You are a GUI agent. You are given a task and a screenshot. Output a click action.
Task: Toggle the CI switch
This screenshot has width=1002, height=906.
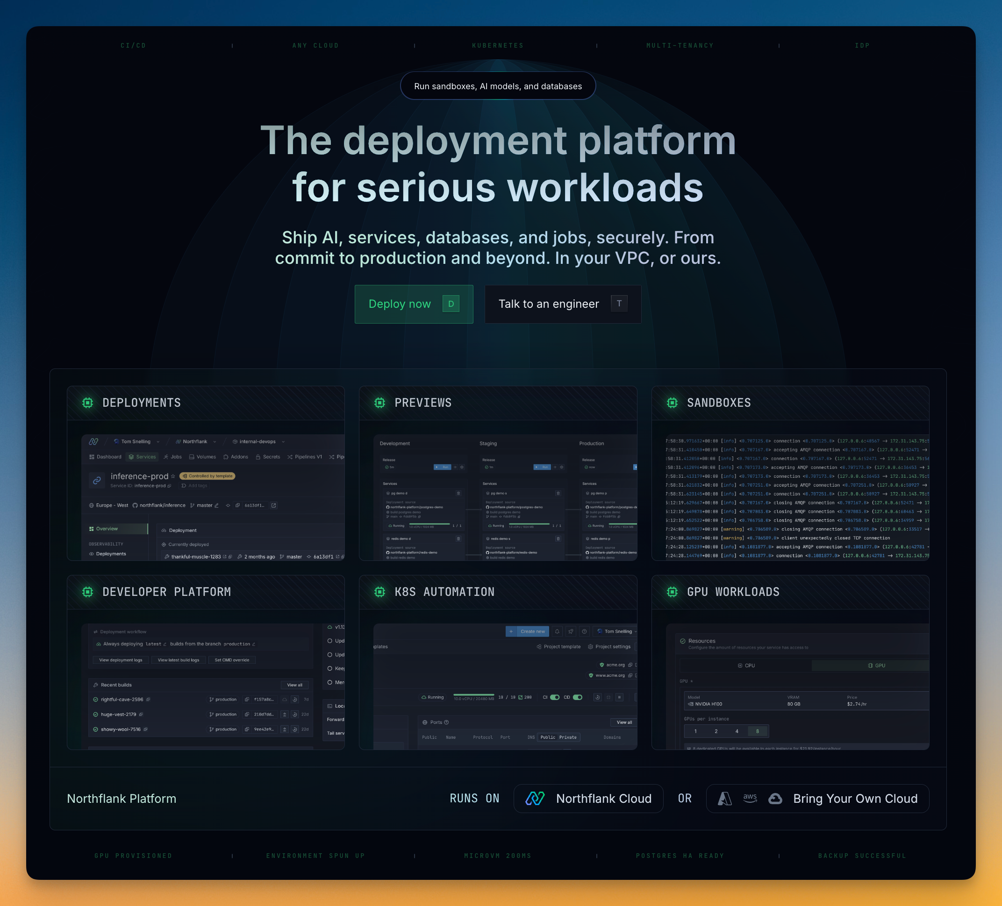[555, 697]
